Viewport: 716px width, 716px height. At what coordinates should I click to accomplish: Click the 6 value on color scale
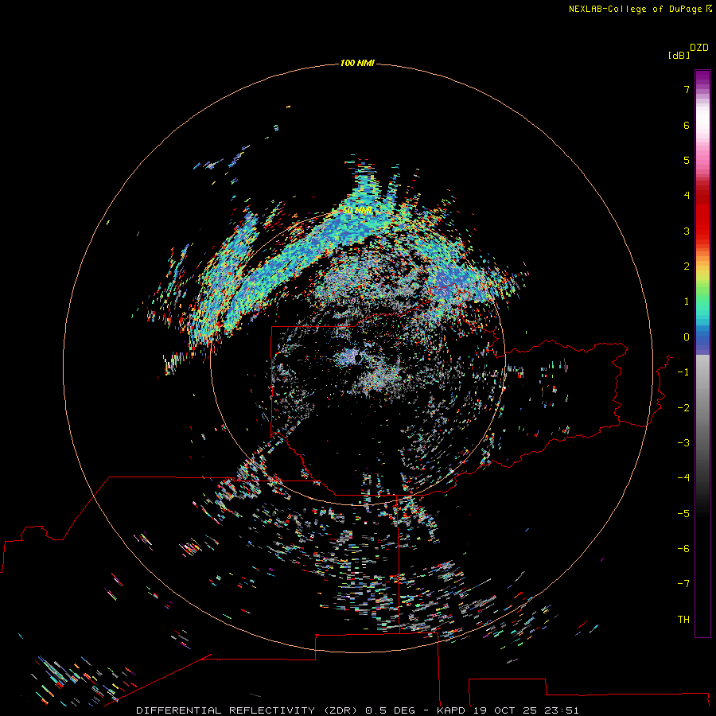[x=687, y=125]
